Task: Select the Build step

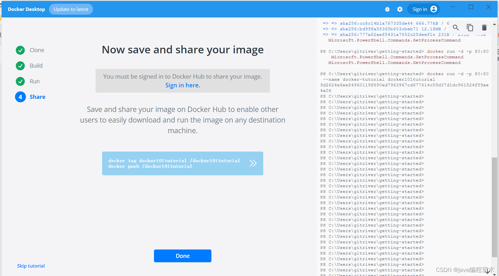Action: click(36, 66)
